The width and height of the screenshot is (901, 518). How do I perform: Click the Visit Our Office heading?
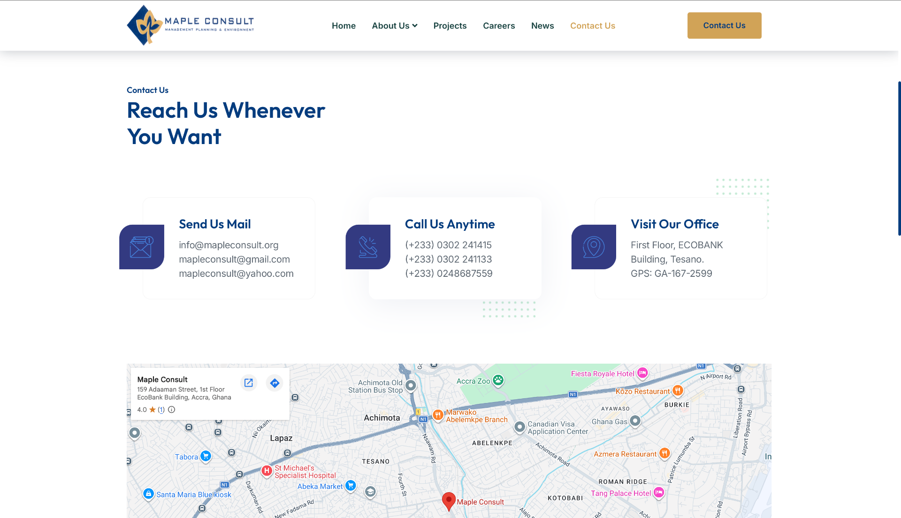coord(674,224)
